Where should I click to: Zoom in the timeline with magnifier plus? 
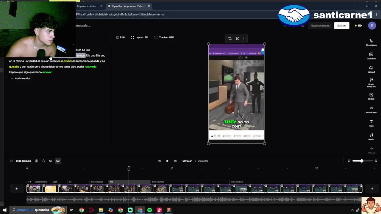click(376, 161)
